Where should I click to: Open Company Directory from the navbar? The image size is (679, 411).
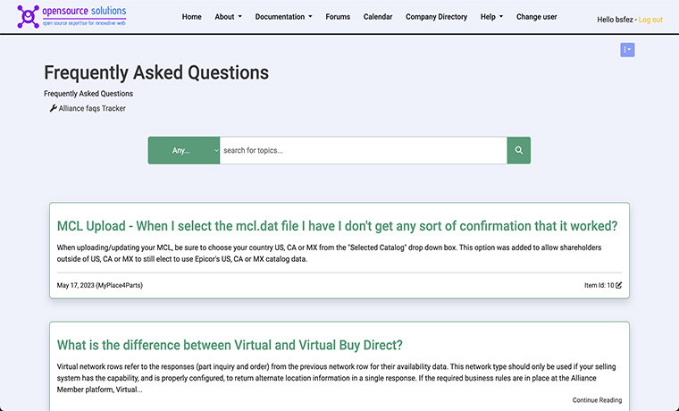point(436,17)
